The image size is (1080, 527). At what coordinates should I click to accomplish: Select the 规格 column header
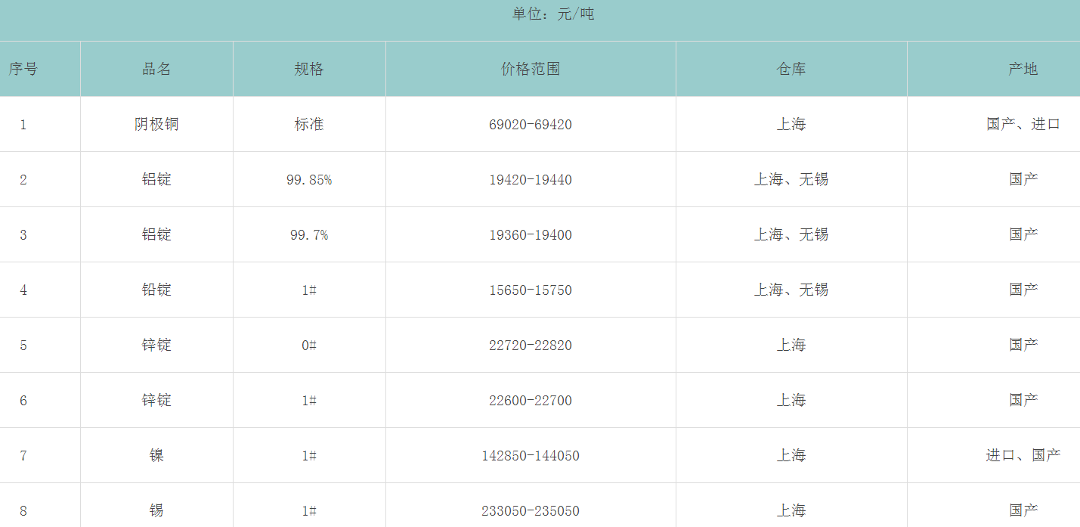point(308,69)
